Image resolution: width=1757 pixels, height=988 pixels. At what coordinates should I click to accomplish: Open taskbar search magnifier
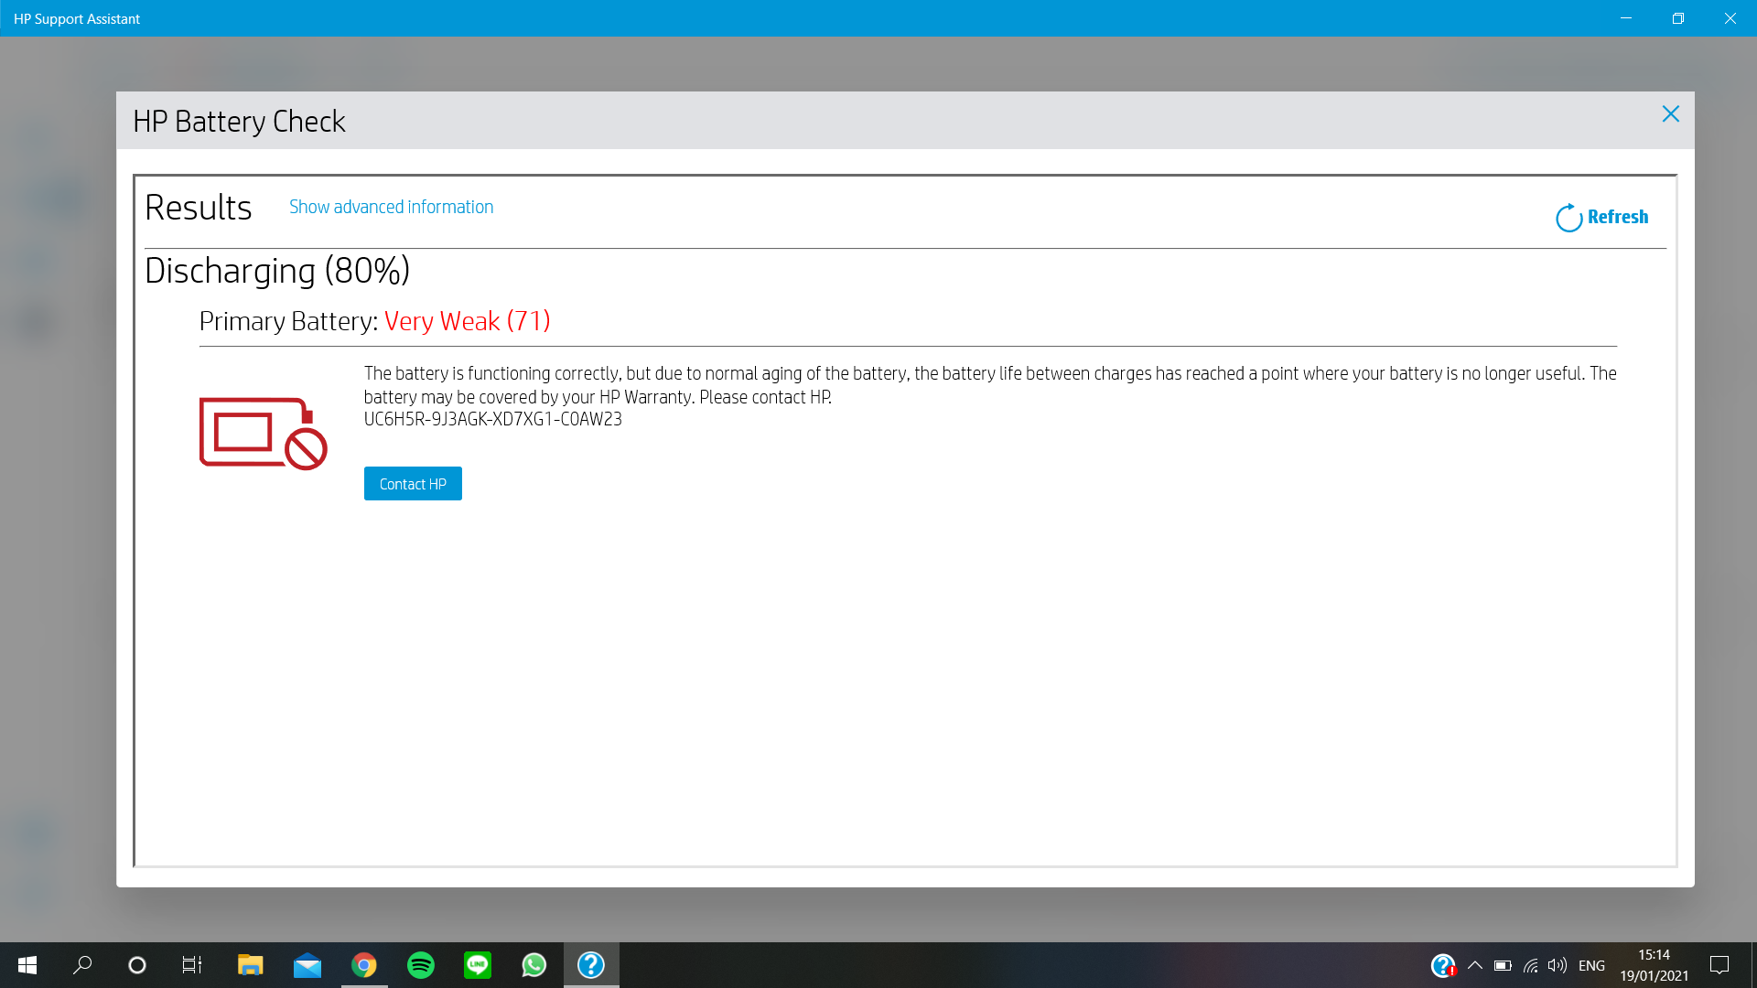82,965
